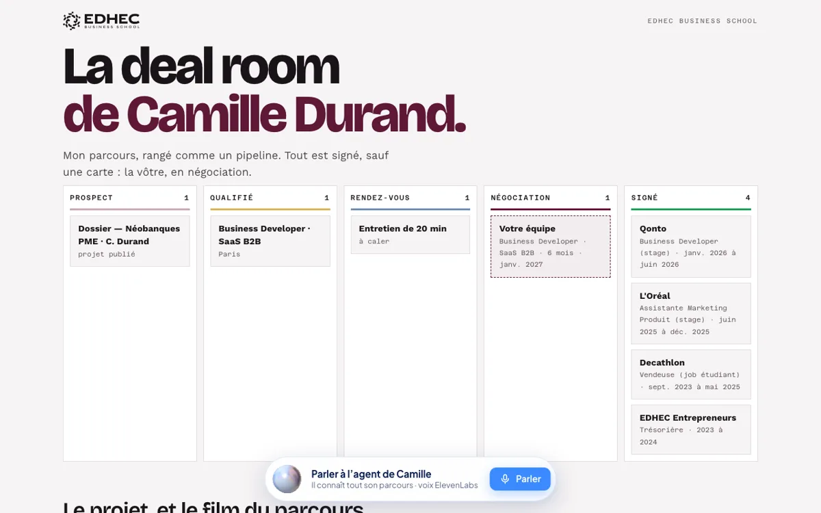Open the Decathlon signed card
The width and height of the screenshot is (821, 513).
pyautogui.click(x=691, y=374)
